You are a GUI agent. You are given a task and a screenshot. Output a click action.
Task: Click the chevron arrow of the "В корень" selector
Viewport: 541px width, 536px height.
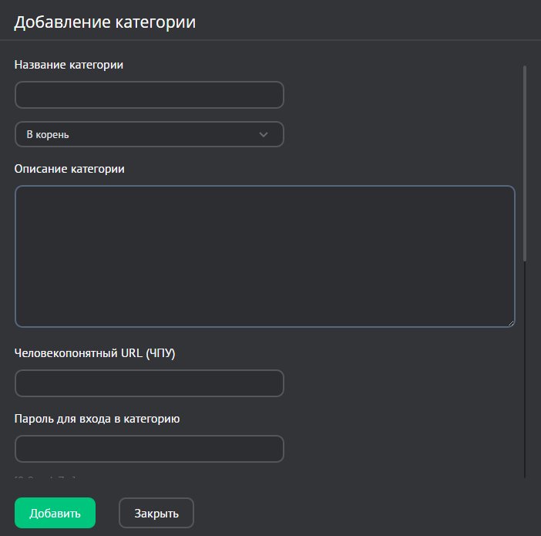pos(264,134)
